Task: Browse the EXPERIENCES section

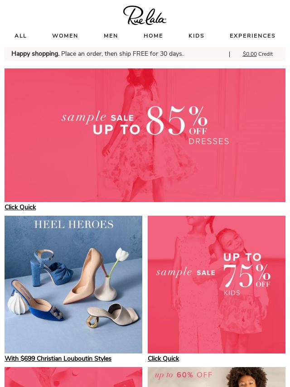Action: [252, 36]
